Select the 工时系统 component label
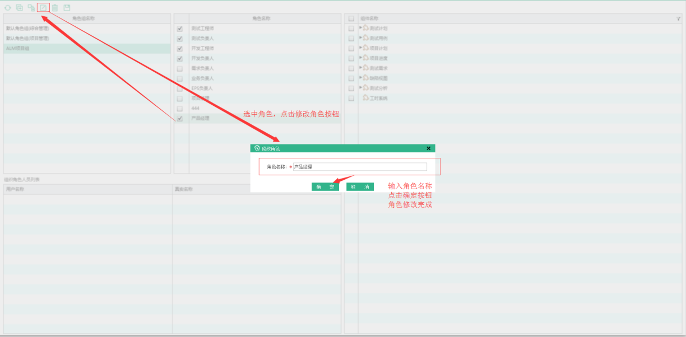Image resolution: width=686 pixels, height=337 pixels. [x=378, y=98]
